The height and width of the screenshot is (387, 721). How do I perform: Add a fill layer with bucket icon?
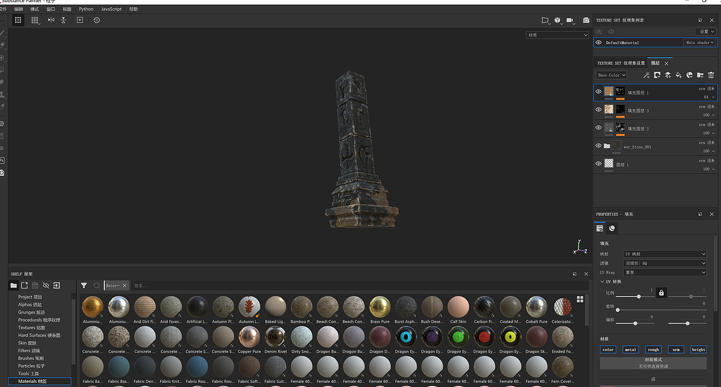click(678, 75)
